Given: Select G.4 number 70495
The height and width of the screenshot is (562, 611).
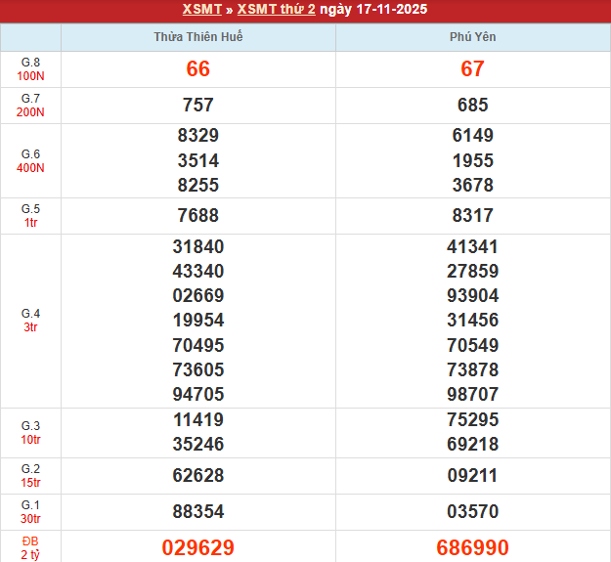Looking at the screenshot, I should 197,345.
